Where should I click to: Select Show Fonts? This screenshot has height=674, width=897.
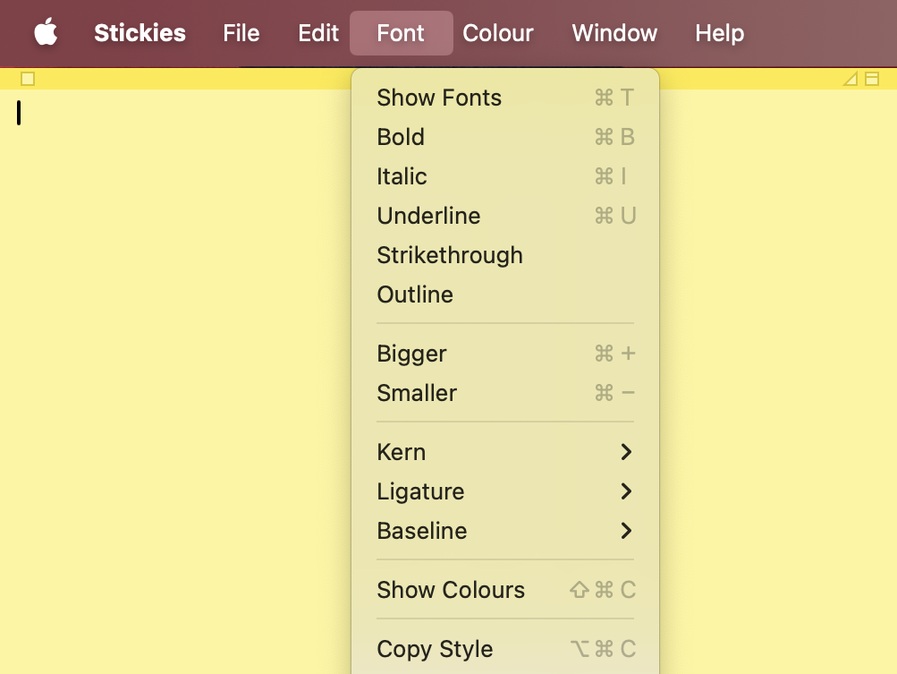coord(438,98)
